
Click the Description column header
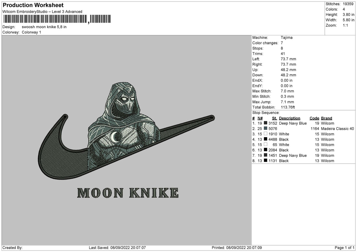click(290, 118)
